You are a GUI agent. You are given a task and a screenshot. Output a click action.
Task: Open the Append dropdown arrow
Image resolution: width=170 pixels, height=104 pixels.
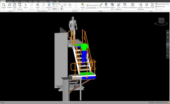tap(3, 9)
